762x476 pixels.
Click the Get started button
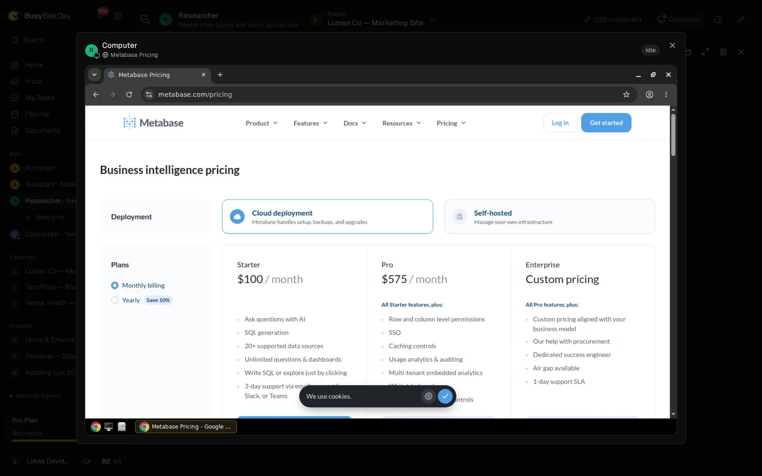tap(606, 123)
